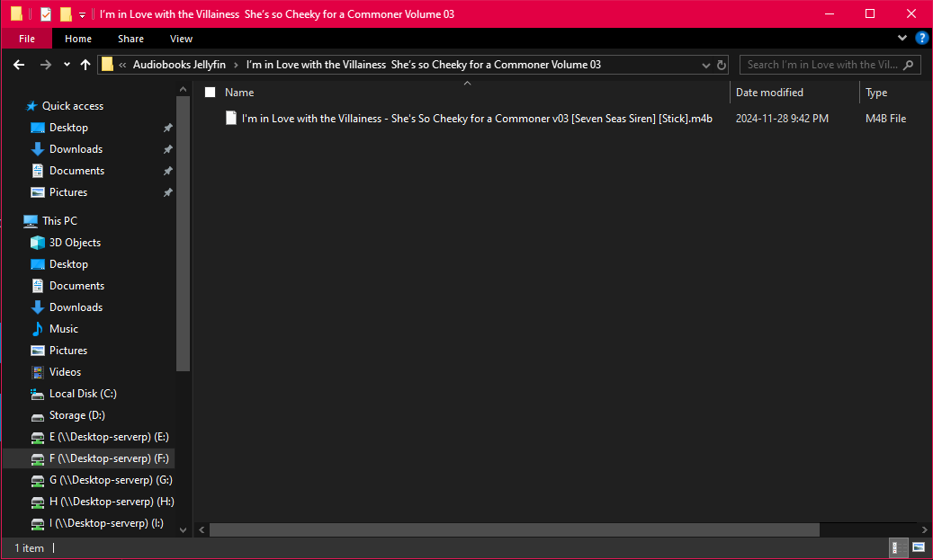Click the Refresh button in address bar

(721, 65)
